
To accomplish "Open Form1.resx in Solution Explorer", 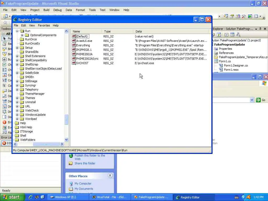I will pyautogui.click(x=231, y=70).
